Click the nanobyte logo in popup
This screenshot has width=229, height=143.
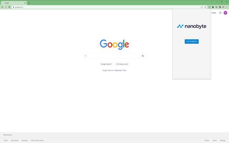click(x=192, y=26)
